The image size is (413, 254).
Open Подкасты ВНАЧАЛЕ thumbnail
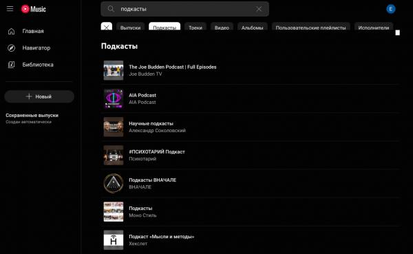click(x=114, y=183)
